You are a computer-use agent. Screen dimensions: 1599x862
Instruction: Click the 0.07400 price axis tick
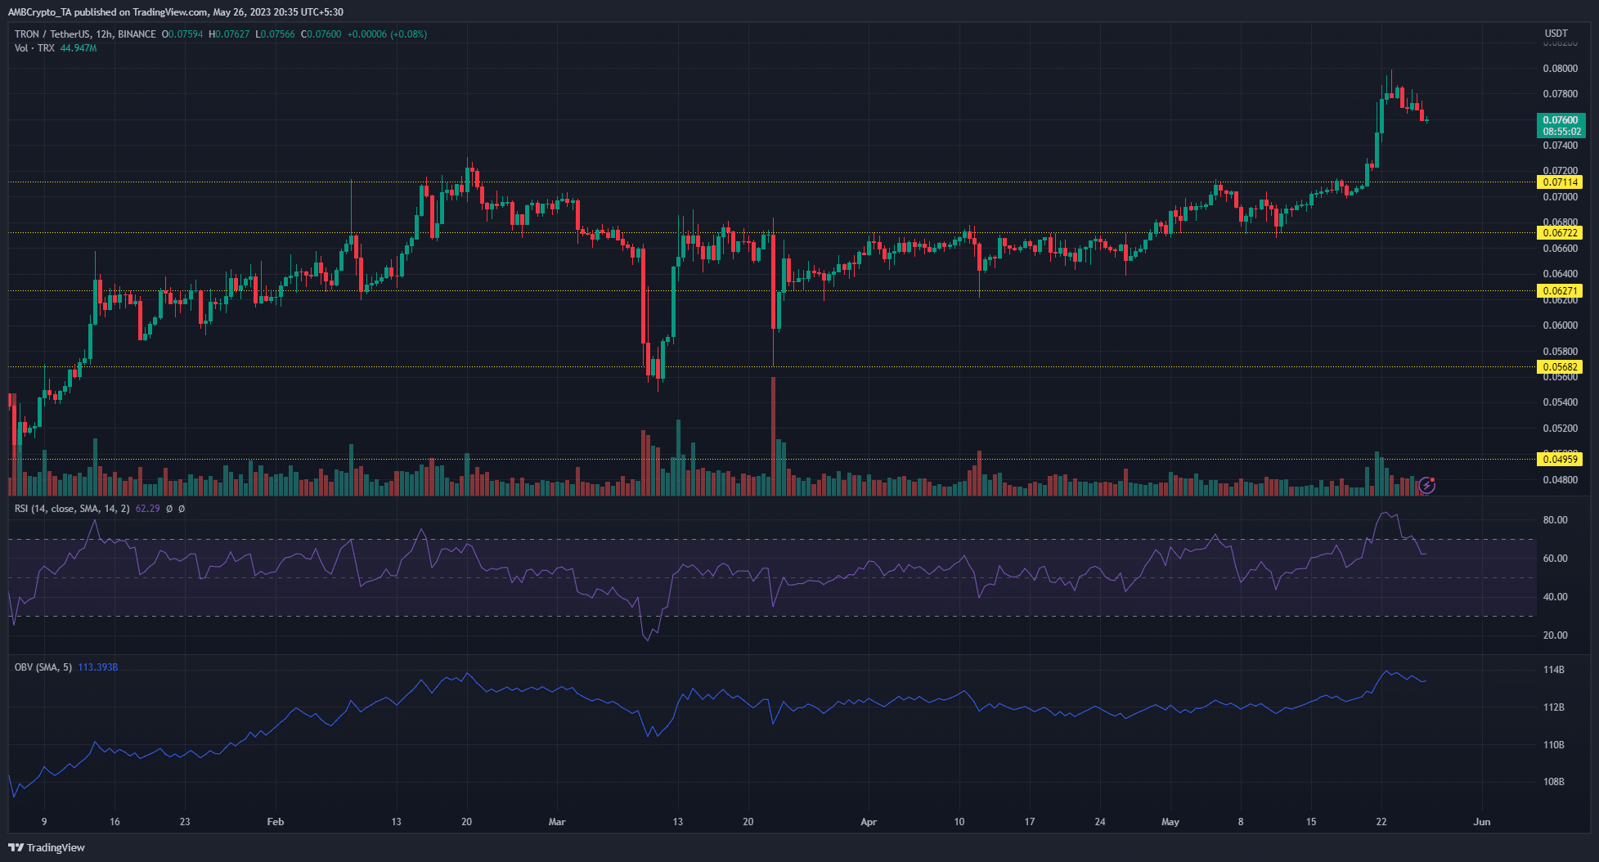1561,146
